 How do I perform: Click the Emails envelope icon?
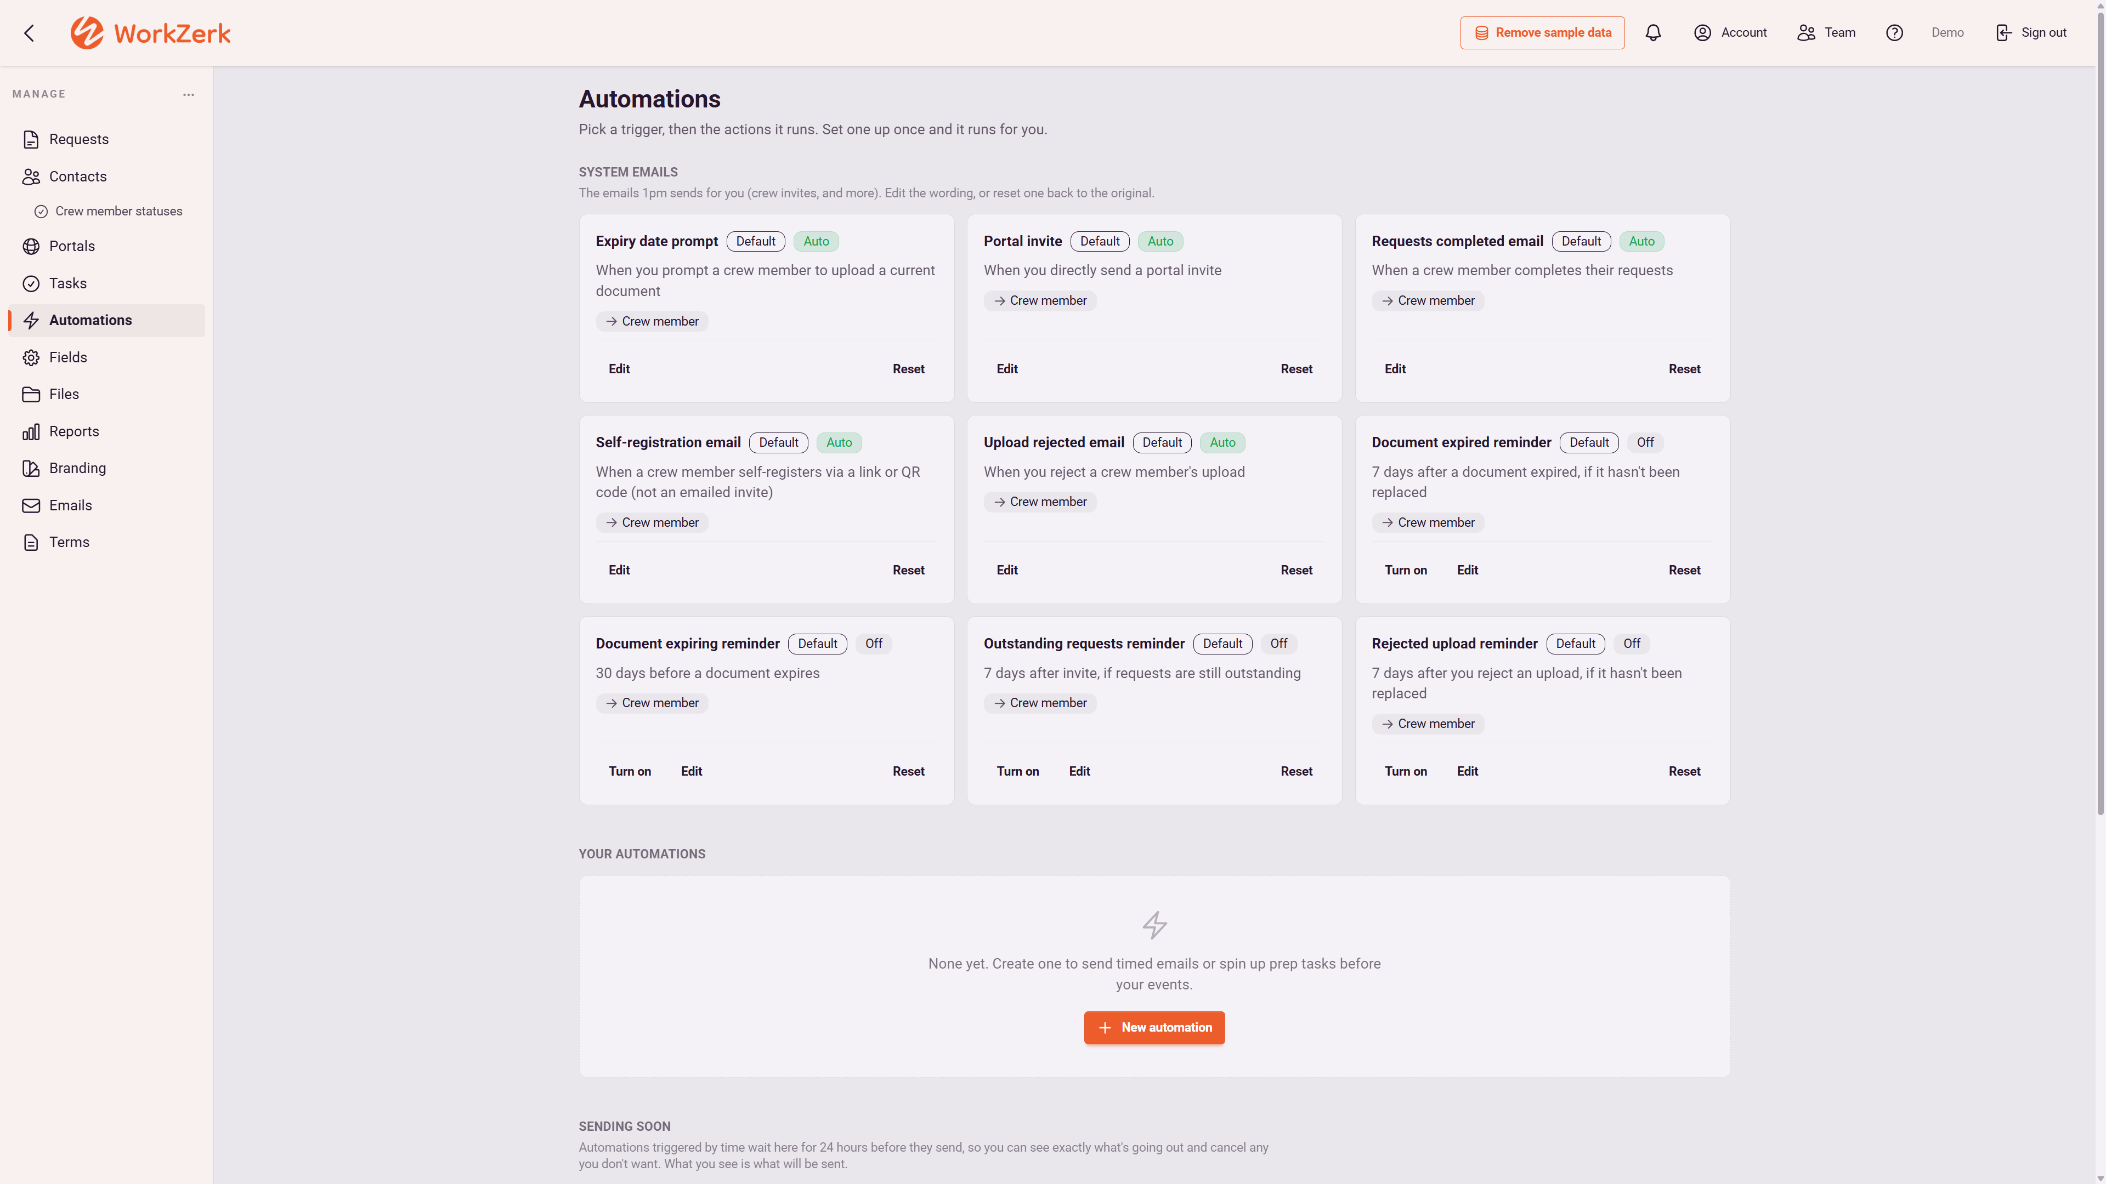31,506
